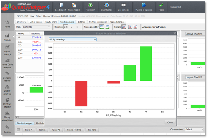
Task: Open the QuantEditor tool
Action: 106,7
